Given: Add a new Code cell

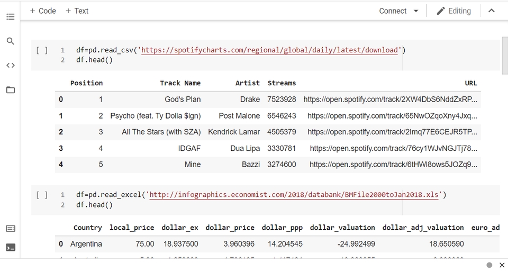Looking at the screenshot, I should [x=43, y=11].
